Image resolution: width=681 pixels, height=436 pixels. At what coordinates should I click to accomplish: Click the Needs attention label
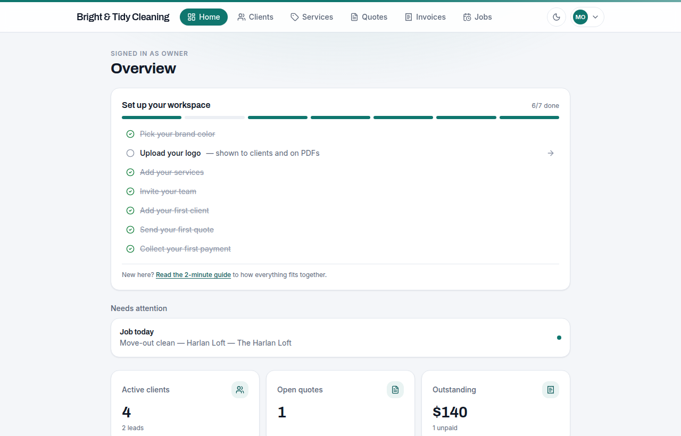[x=139, y=308]
